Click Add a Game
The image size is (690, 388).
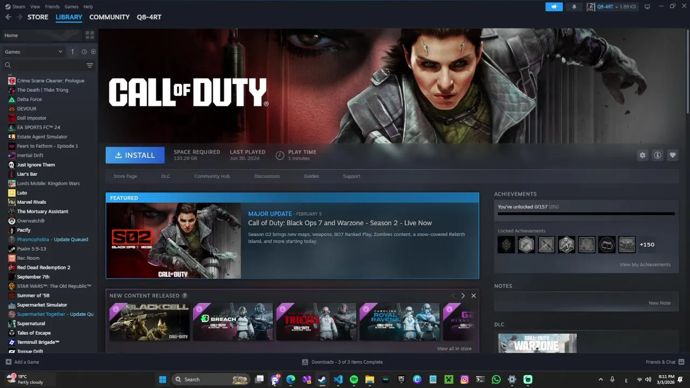[x=22, y=362]
